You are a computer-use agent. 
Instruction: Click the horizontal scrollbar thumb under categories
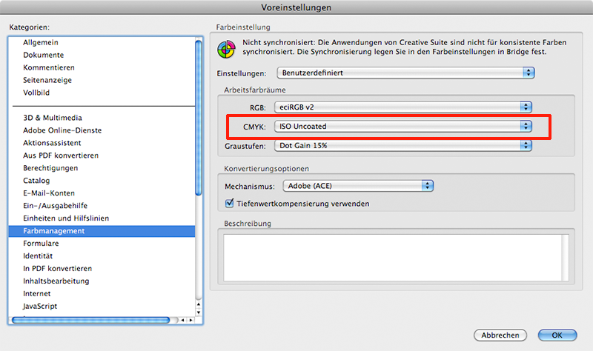tap(90, 320)
